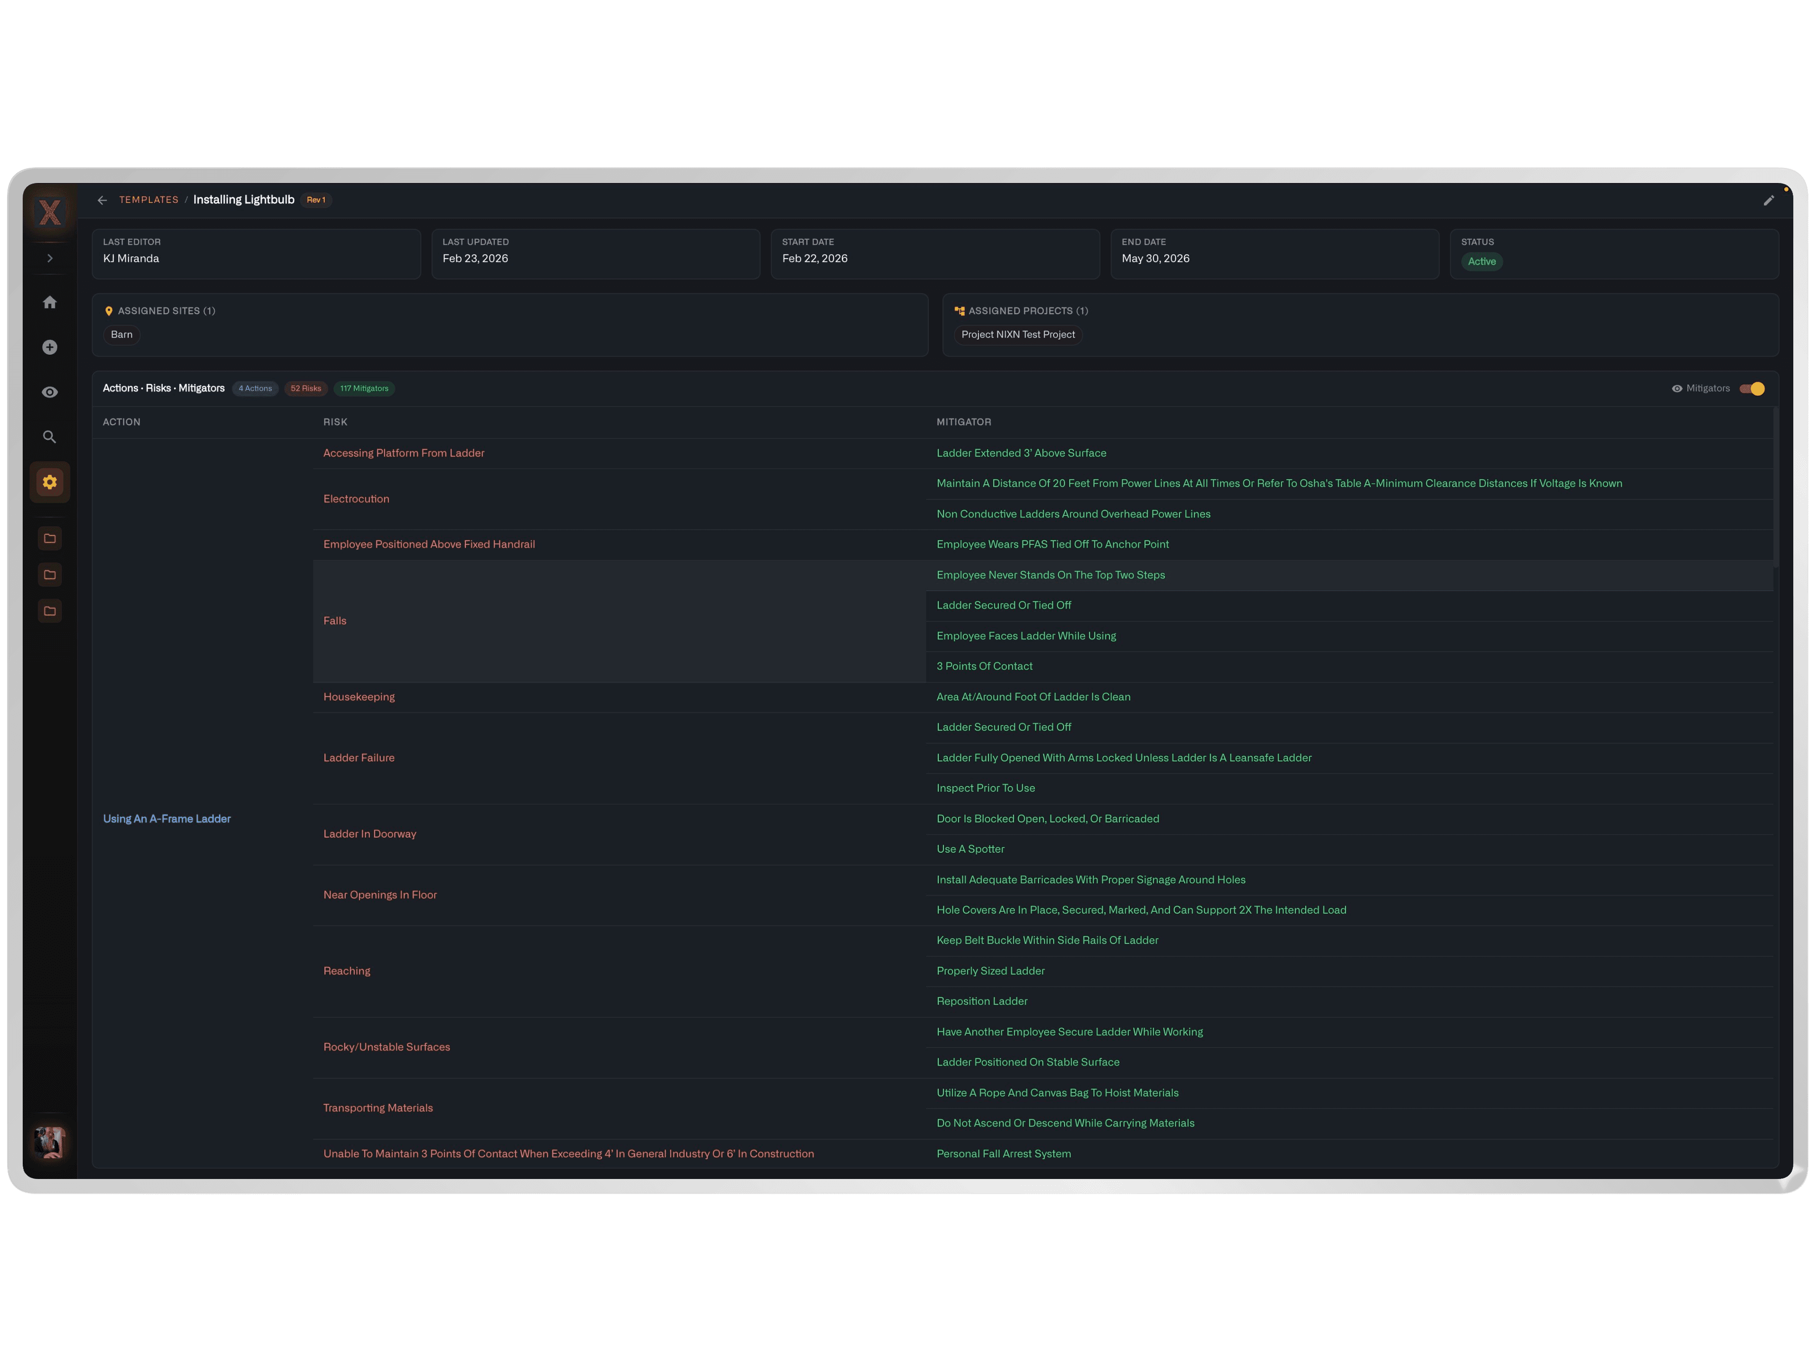The height and width of the screenshot is (1362, 1816).
Task: Click Install Adequate Barricades With Proper Signage
Action: 1091,879
